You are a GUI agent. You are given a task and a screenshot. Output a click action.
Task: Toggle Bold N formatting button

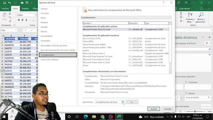tap(19, 20)
